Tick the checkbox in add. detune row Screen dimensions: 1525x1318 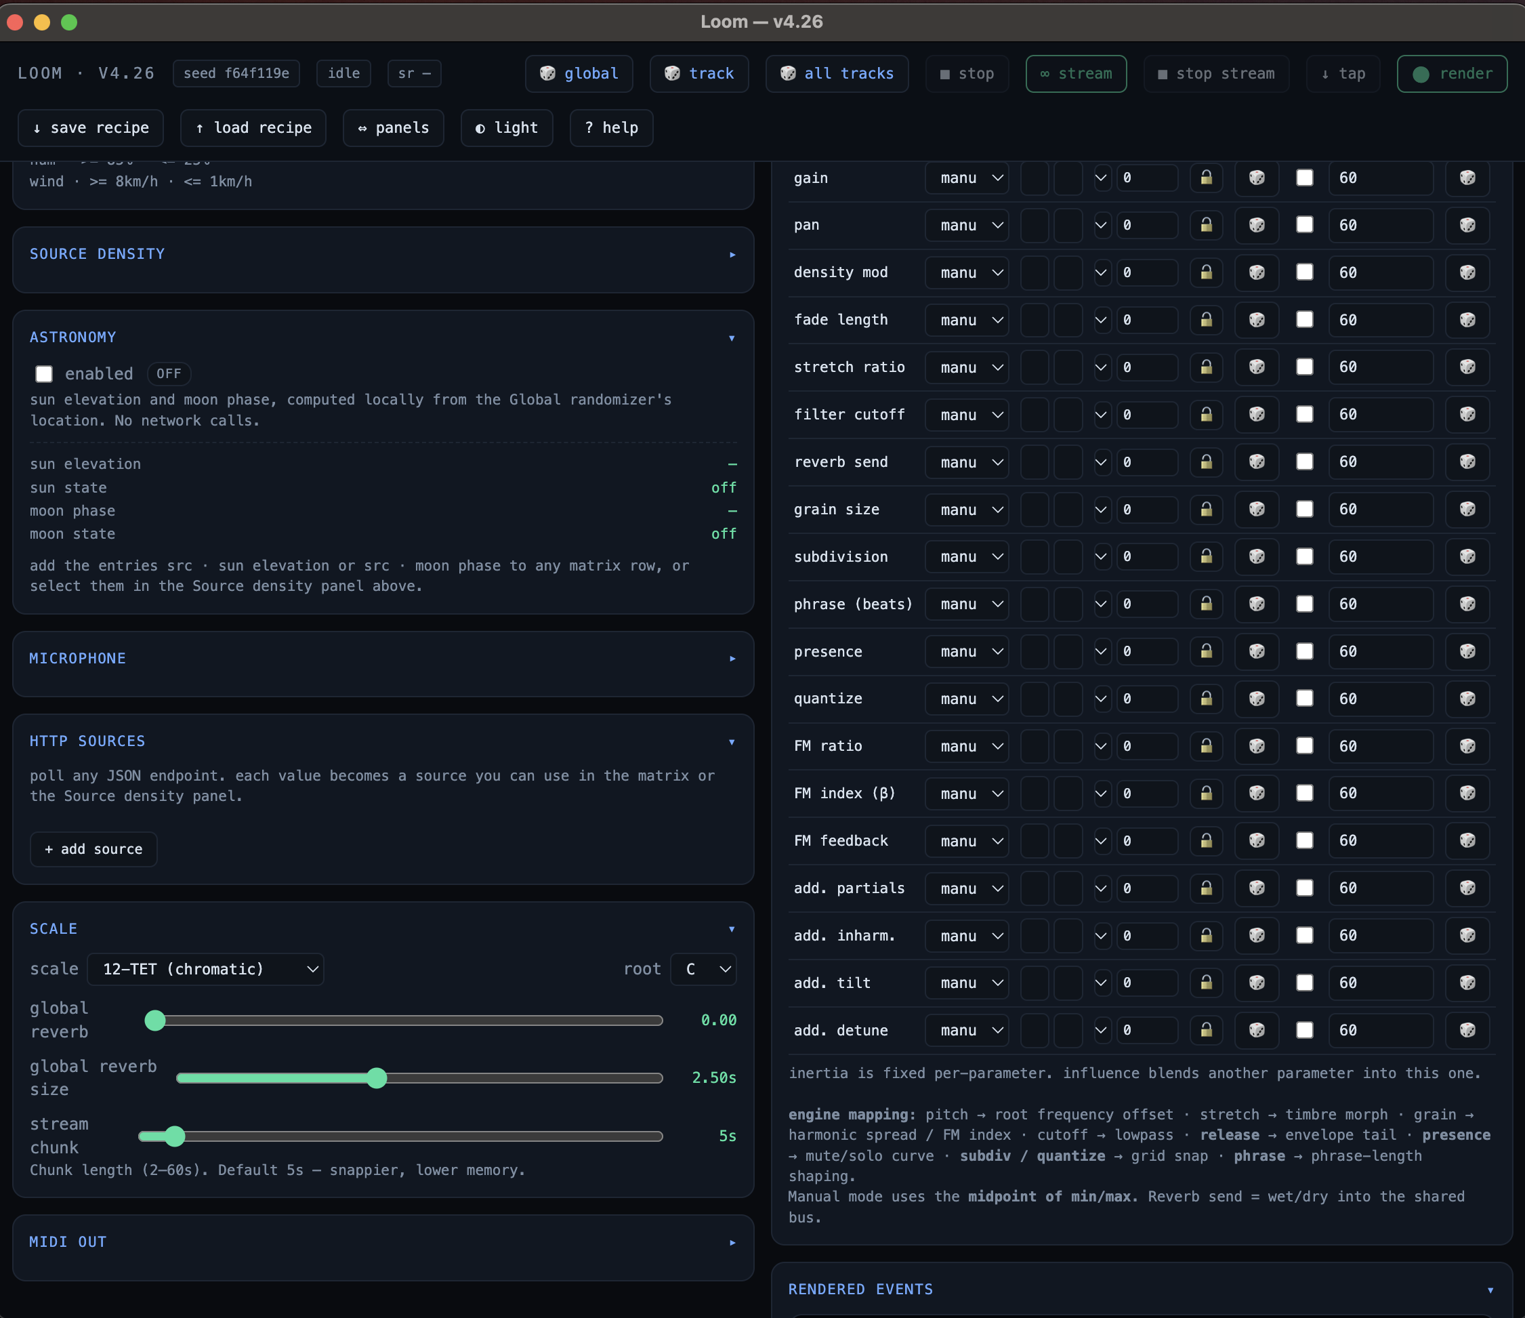(x=1305, y=1030)
